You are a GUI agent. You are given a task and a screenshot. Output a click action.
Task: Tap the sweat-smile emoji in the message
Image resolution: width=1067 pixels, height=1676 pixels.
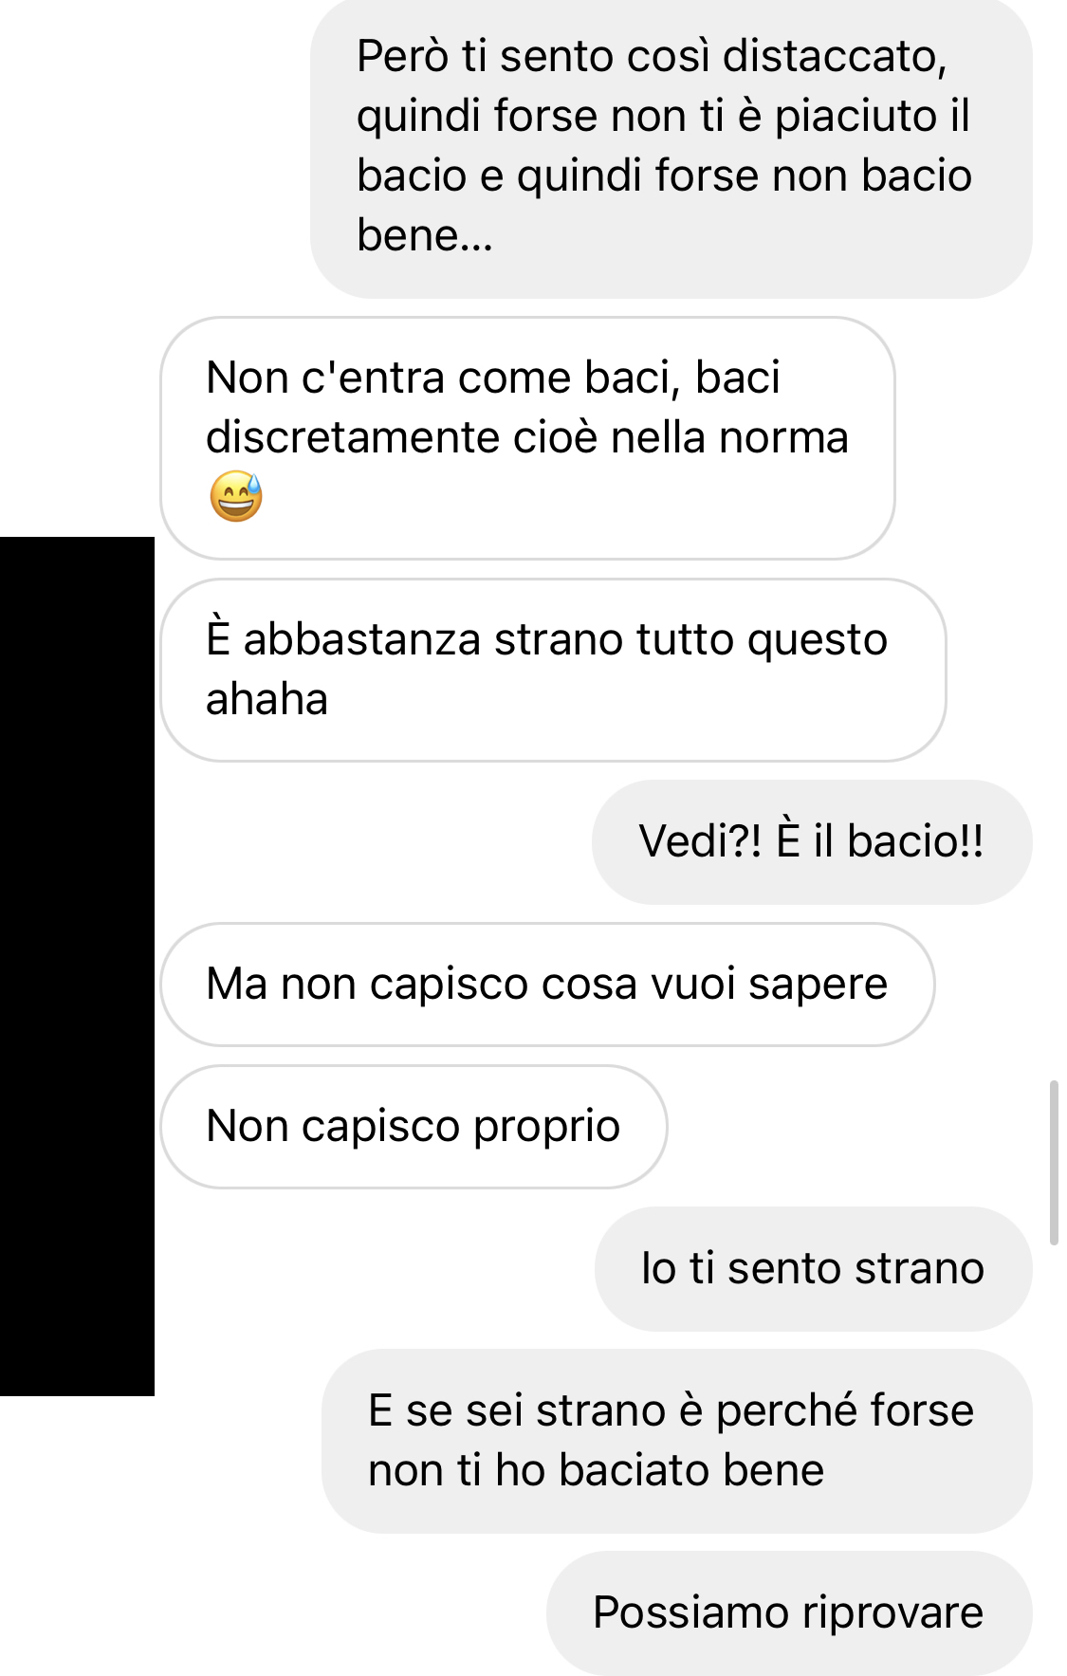click(x=236, y=496)
